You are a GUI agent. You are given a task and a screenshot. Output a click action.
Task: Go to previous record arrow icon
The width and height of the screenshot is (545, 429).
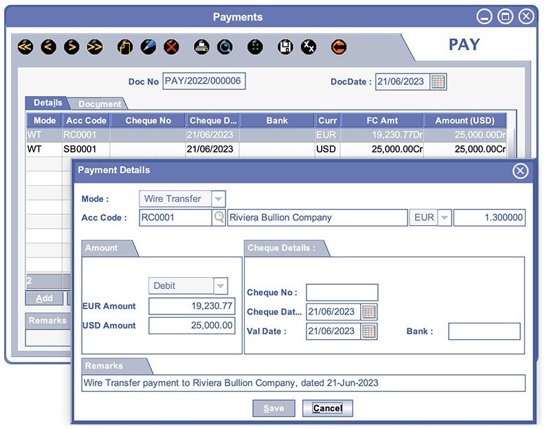(x=48, y=47)
